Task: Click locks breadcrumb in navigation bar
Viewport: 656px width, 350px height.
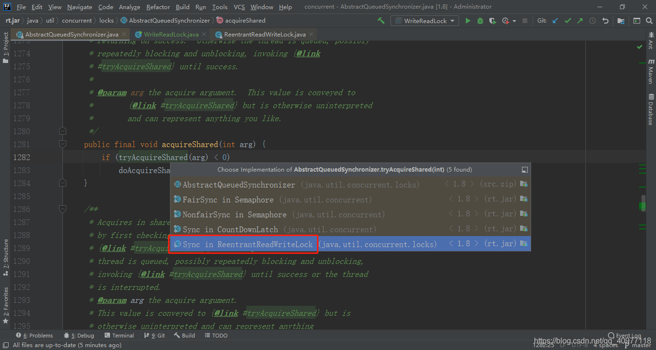Action: click(x=107, y=21)
